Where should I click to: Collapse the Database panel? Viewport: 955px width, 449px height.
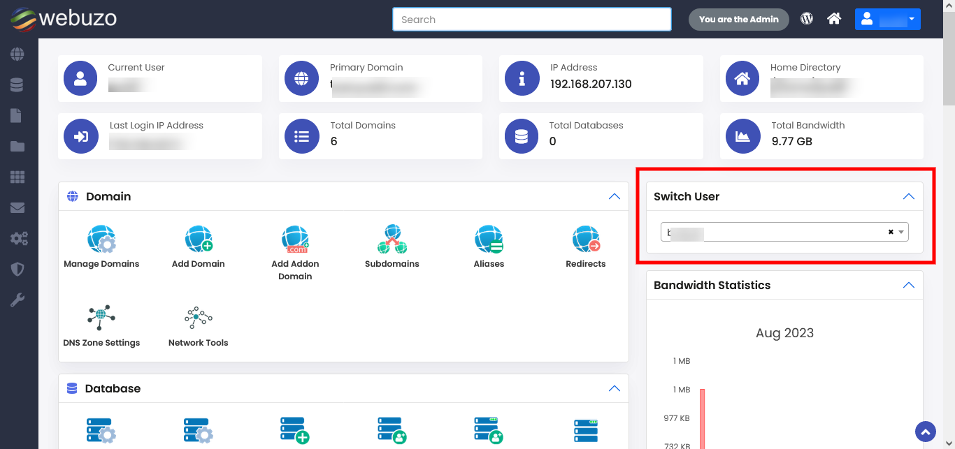tap(615, 389)
